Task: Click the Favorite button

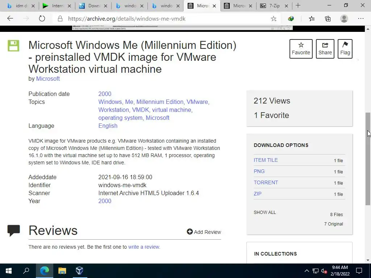Action: (x=301, y=49)
